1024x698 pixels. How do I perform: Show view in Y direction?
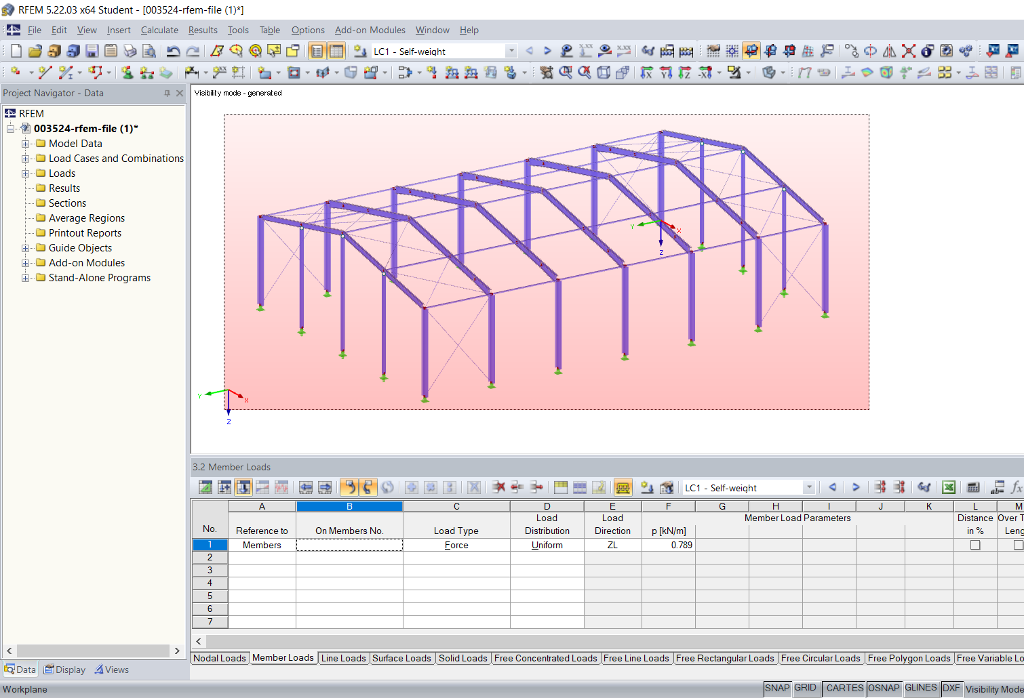click(x=666, y=72)
